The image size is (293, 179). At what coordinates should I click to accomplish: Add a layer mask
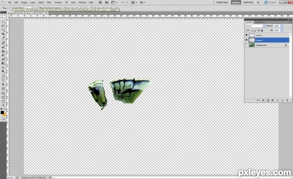268,100
